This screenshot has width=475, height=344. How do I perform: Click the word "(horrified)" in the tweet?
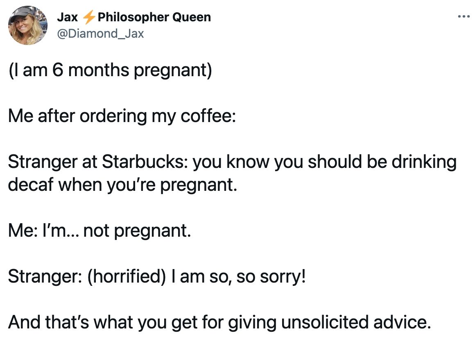(127, 276)
